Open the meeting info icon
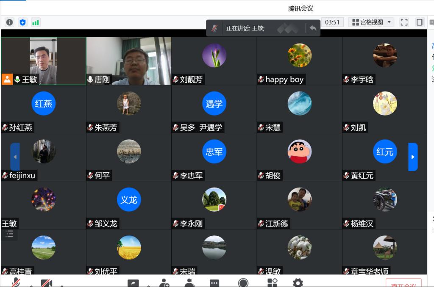434x287 pixels. click(9, 22)
